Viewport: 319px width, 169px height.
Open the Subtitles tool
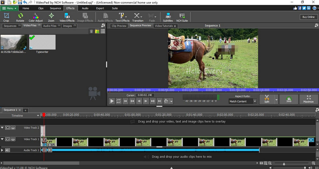168,17
